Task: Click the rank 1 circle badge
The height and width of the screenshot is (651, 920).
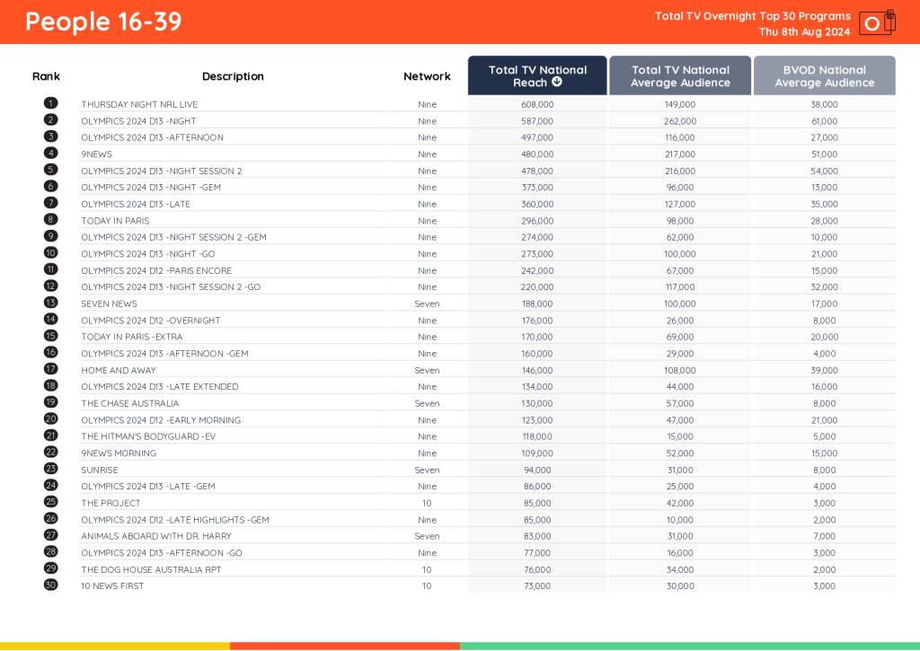Action: tap(51, 104)
